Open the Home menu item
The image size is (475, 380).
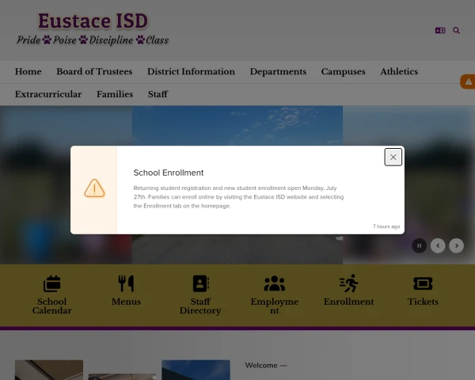click(28, 71)
